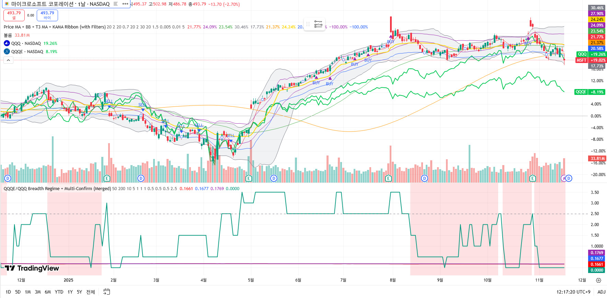Click the blue 20.58% scale label
Viewport: 607px width, 298px height.
[597, 49]
